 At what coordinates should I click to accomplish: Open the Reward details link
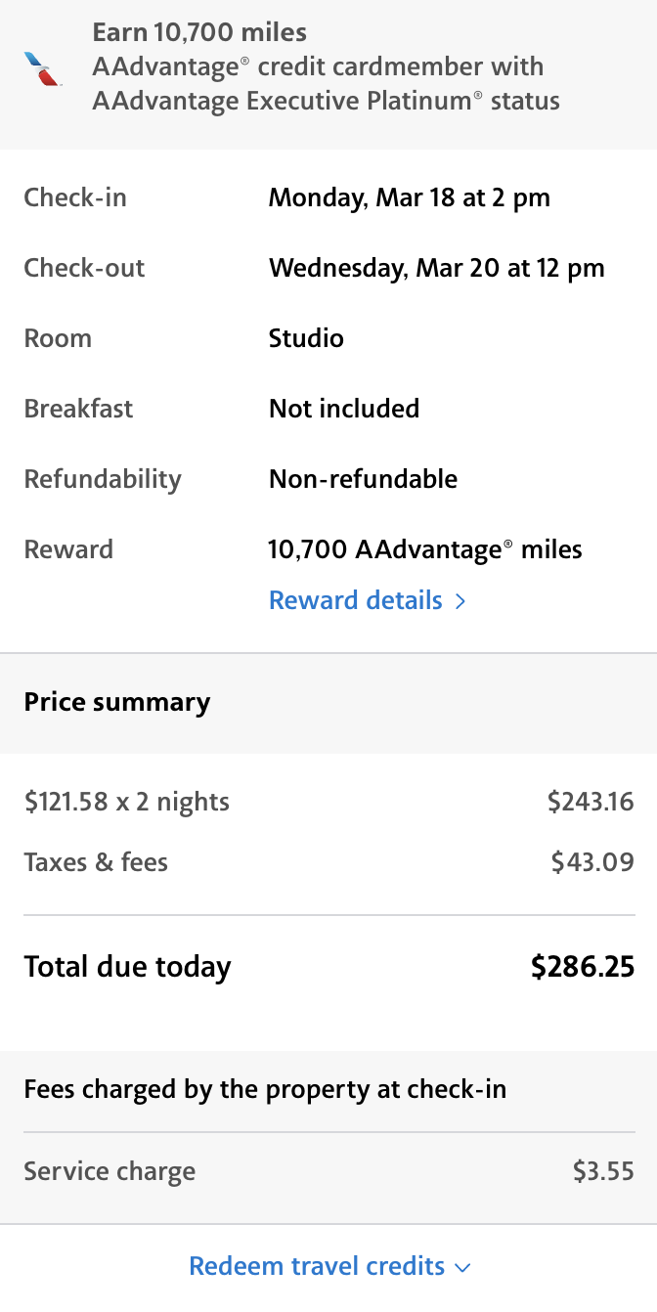click(355, 600)
